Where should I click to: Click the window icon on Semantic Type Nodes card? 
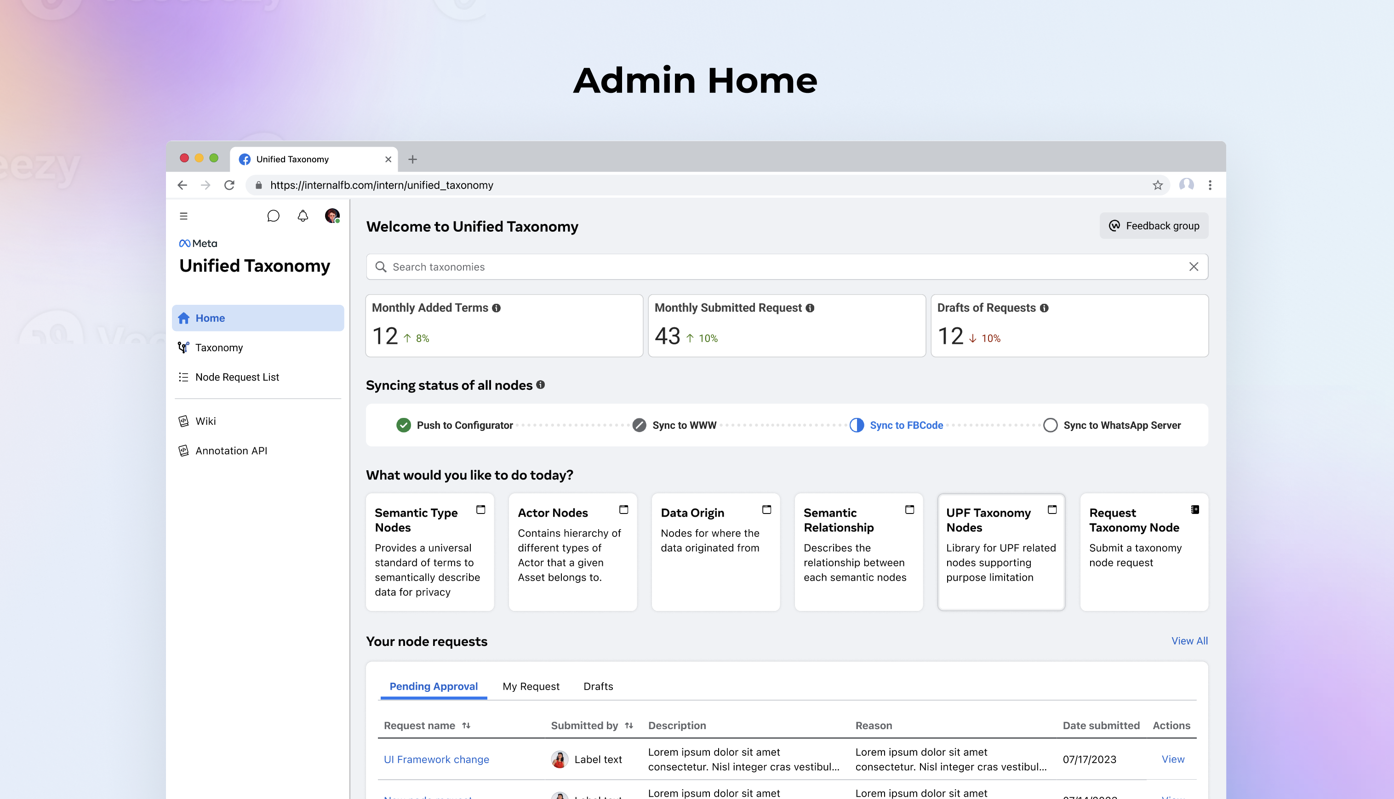(x=481, y=510)
